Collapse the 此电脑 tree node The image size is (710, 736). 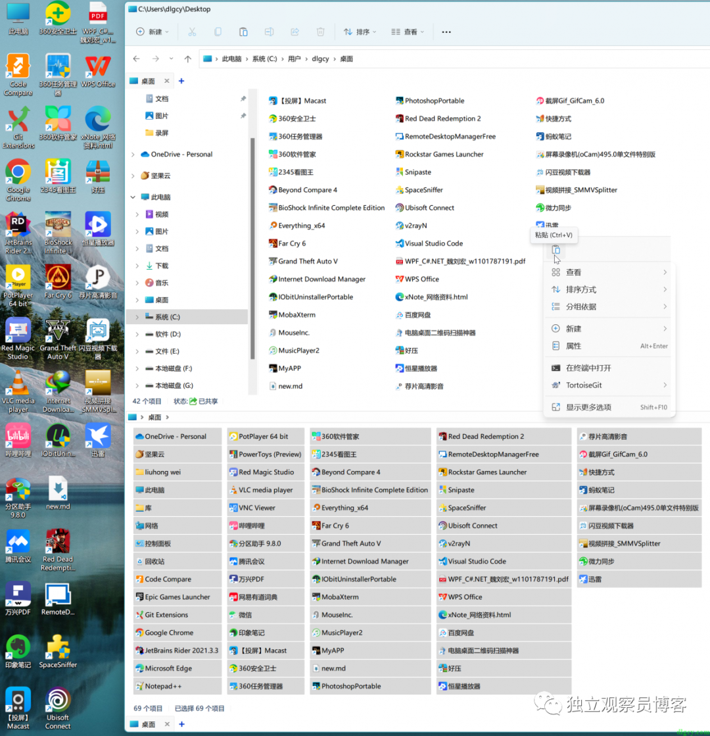(x=133, y=197)
